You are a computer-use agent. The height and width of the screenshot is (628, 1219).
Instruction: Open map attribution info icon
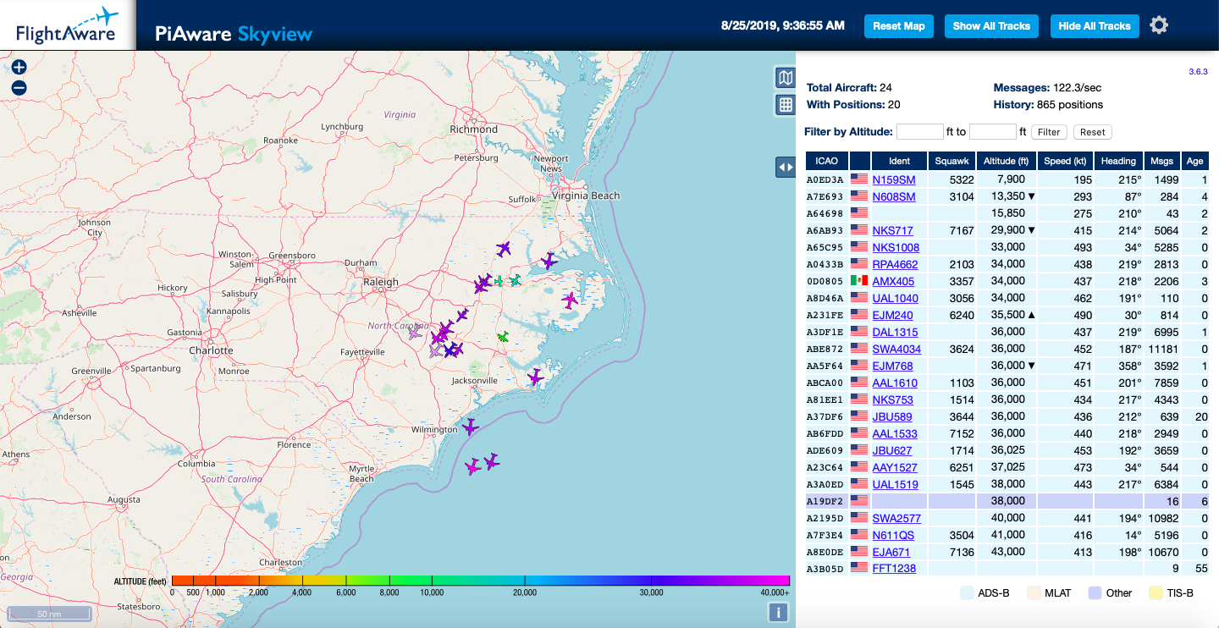[x=777, y=612]
